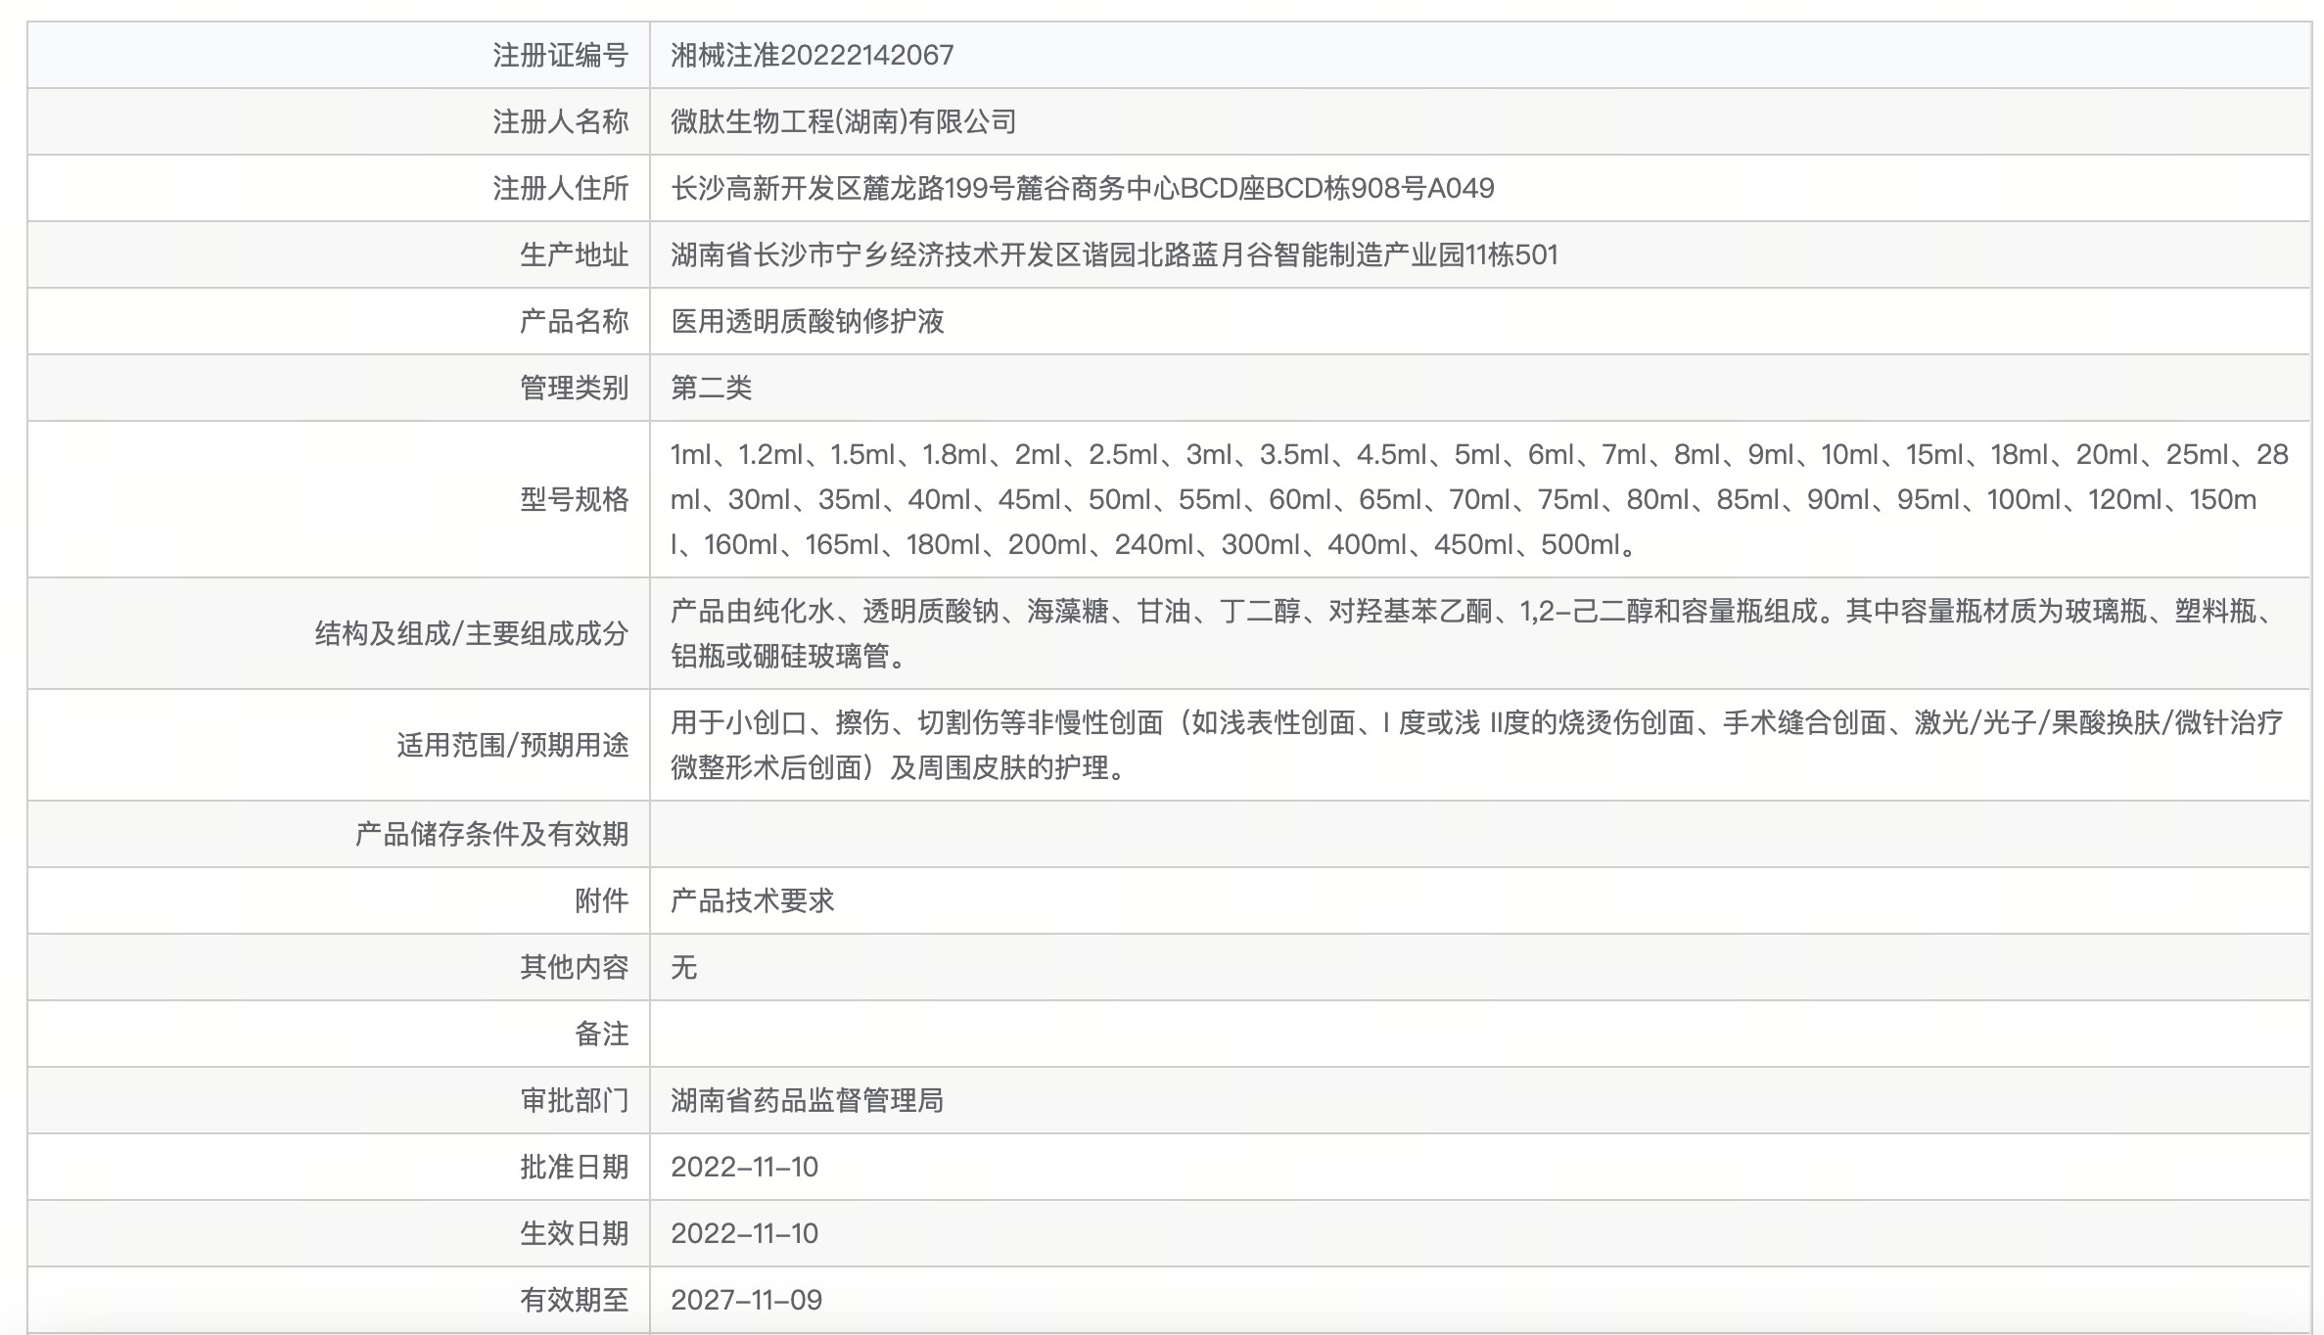This screenshot has width=2324, height=1335.
Task: Click the 适用范围/预期用途 label
Action: [x=512, y=745]
